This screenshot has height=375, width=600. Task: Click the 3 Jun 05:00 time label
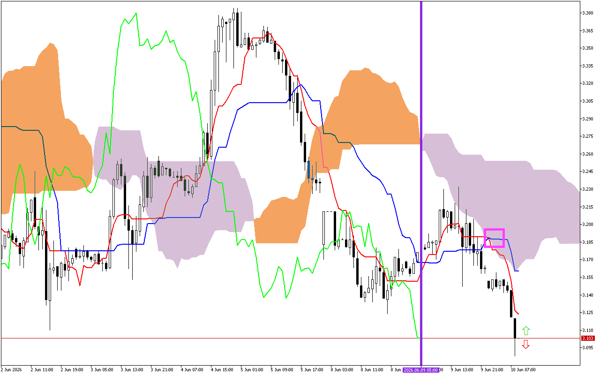[102, 370]
